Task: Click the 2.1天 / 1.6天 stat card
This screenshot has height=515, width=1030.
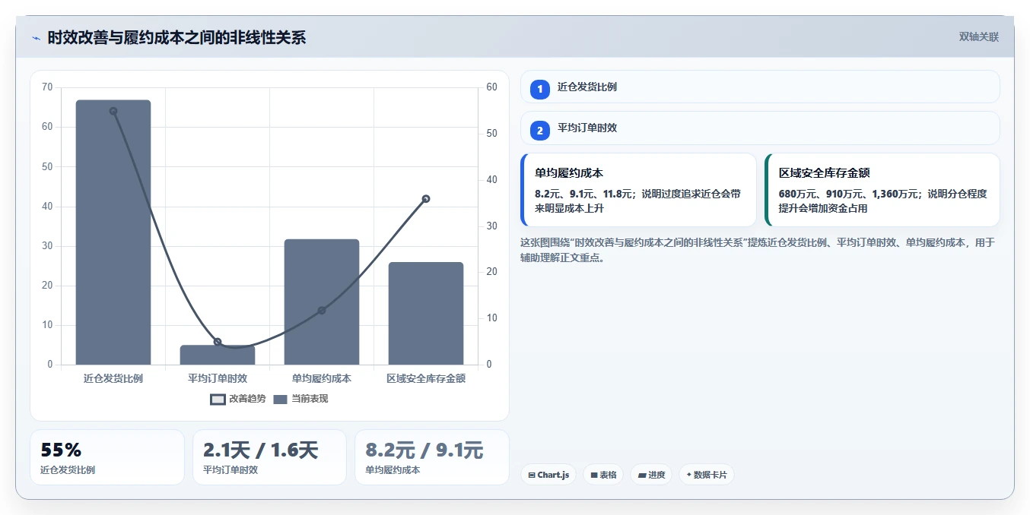Action: tap(269, 457)
